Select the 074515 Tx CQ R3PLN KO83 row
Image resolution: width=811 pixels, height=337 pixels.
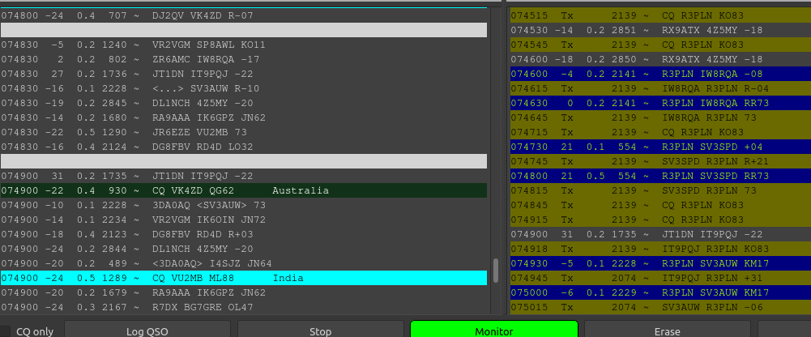660,15
